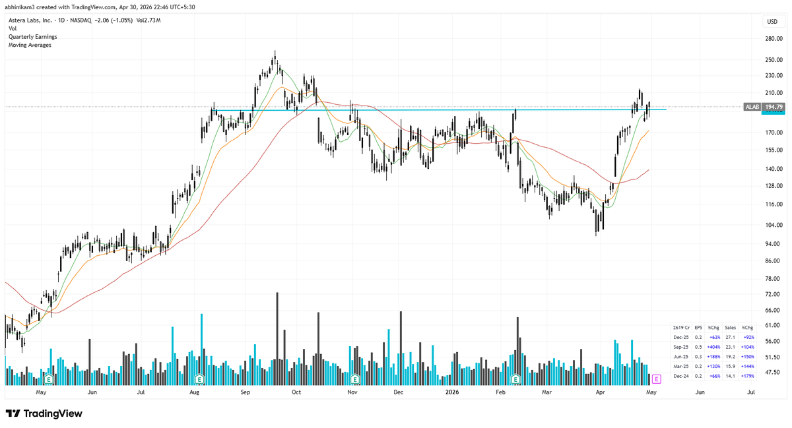
Task: Click the "27.1" sales value
Action: click(x=731, y=337)
